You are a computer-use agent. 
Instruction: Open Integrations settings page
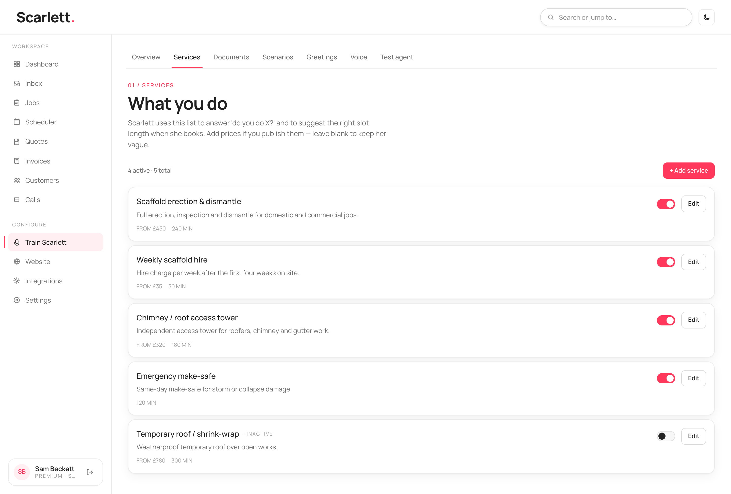56,281
